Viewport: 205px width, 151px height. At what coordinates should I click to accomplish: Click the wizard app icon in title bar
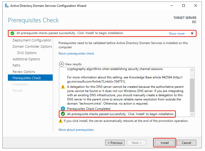coord(6,6)
